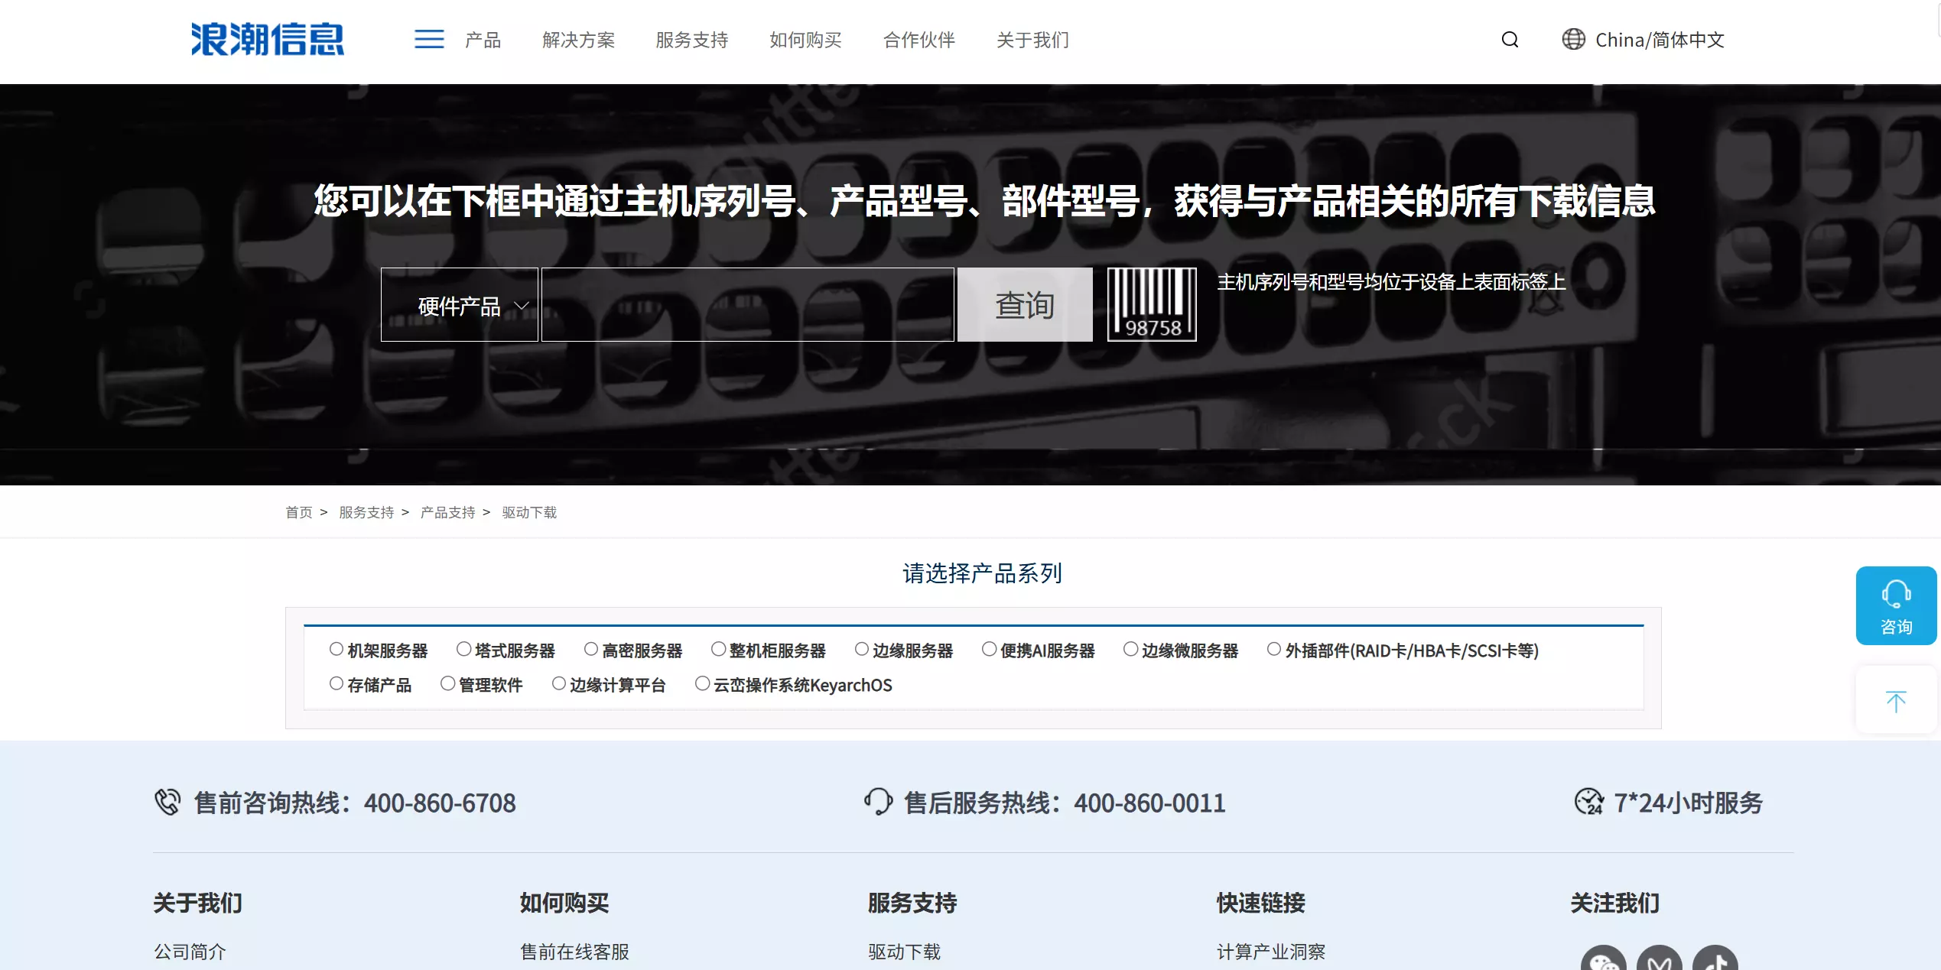
Task: Open the 服务支持 top menu item
Action: pyautogui.click(x=691, y=40)
